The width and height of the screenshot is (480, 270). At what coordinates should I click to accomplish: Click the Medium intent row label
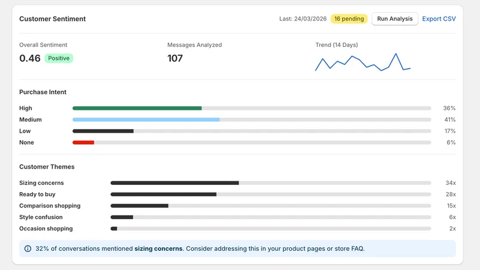coord(31,119)
